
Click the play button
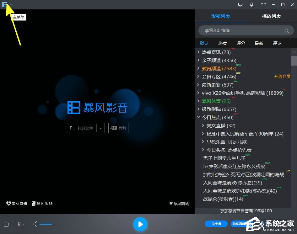click(140, 224)
